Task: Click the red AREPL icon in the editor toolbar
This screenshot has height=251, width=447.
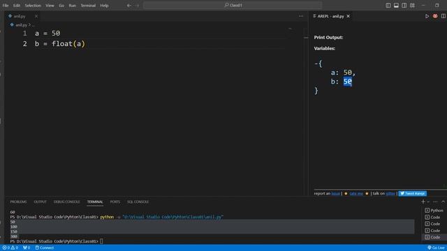Action: pyautogui.click(x=435, y=16)
